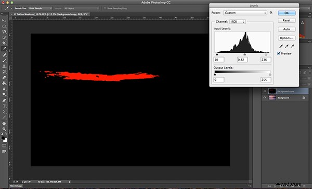Click Options... in Levels dialog
This screenshot has height=189, width=312.
287,38
